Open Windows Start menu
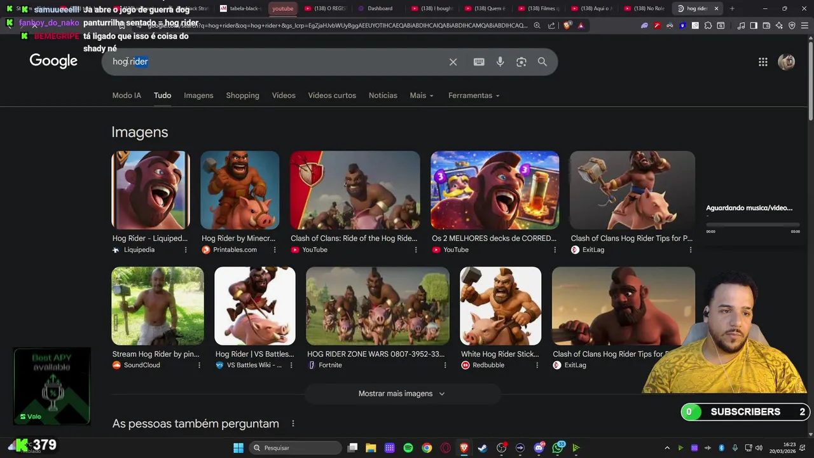 [x=238, y=448]
